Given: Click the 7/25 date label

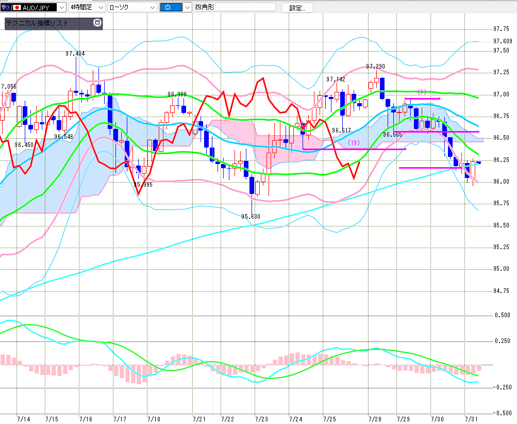Looking at the screenshot, I should click(330, 419).
